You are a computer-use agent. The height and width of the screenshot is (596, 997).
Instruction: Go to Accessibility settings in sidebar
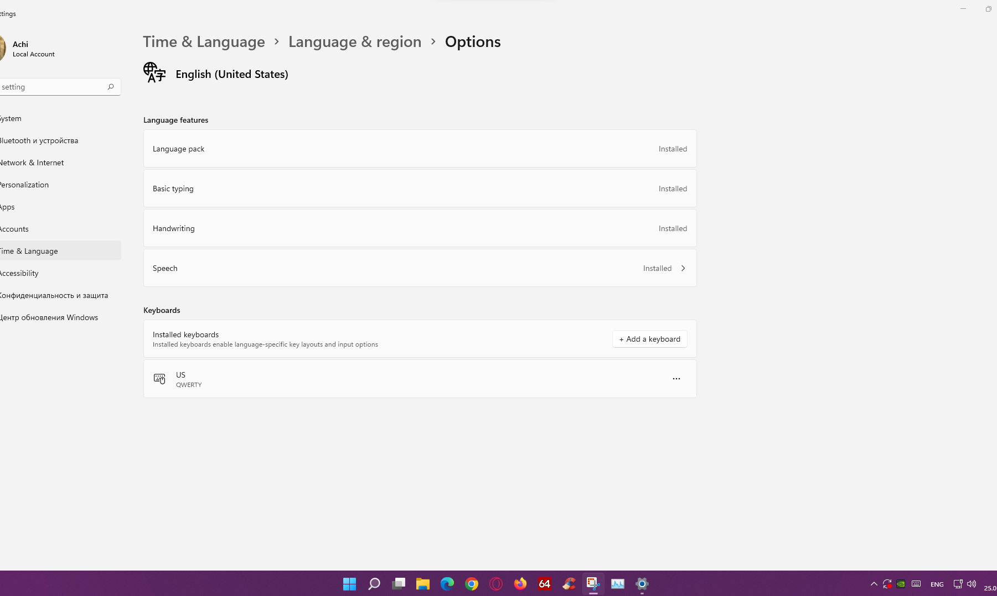[19, 273]
